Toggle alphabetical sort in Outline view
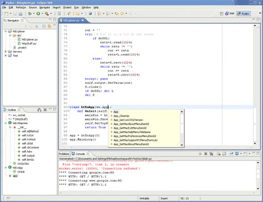263x202 pixels. coord(39,110)
